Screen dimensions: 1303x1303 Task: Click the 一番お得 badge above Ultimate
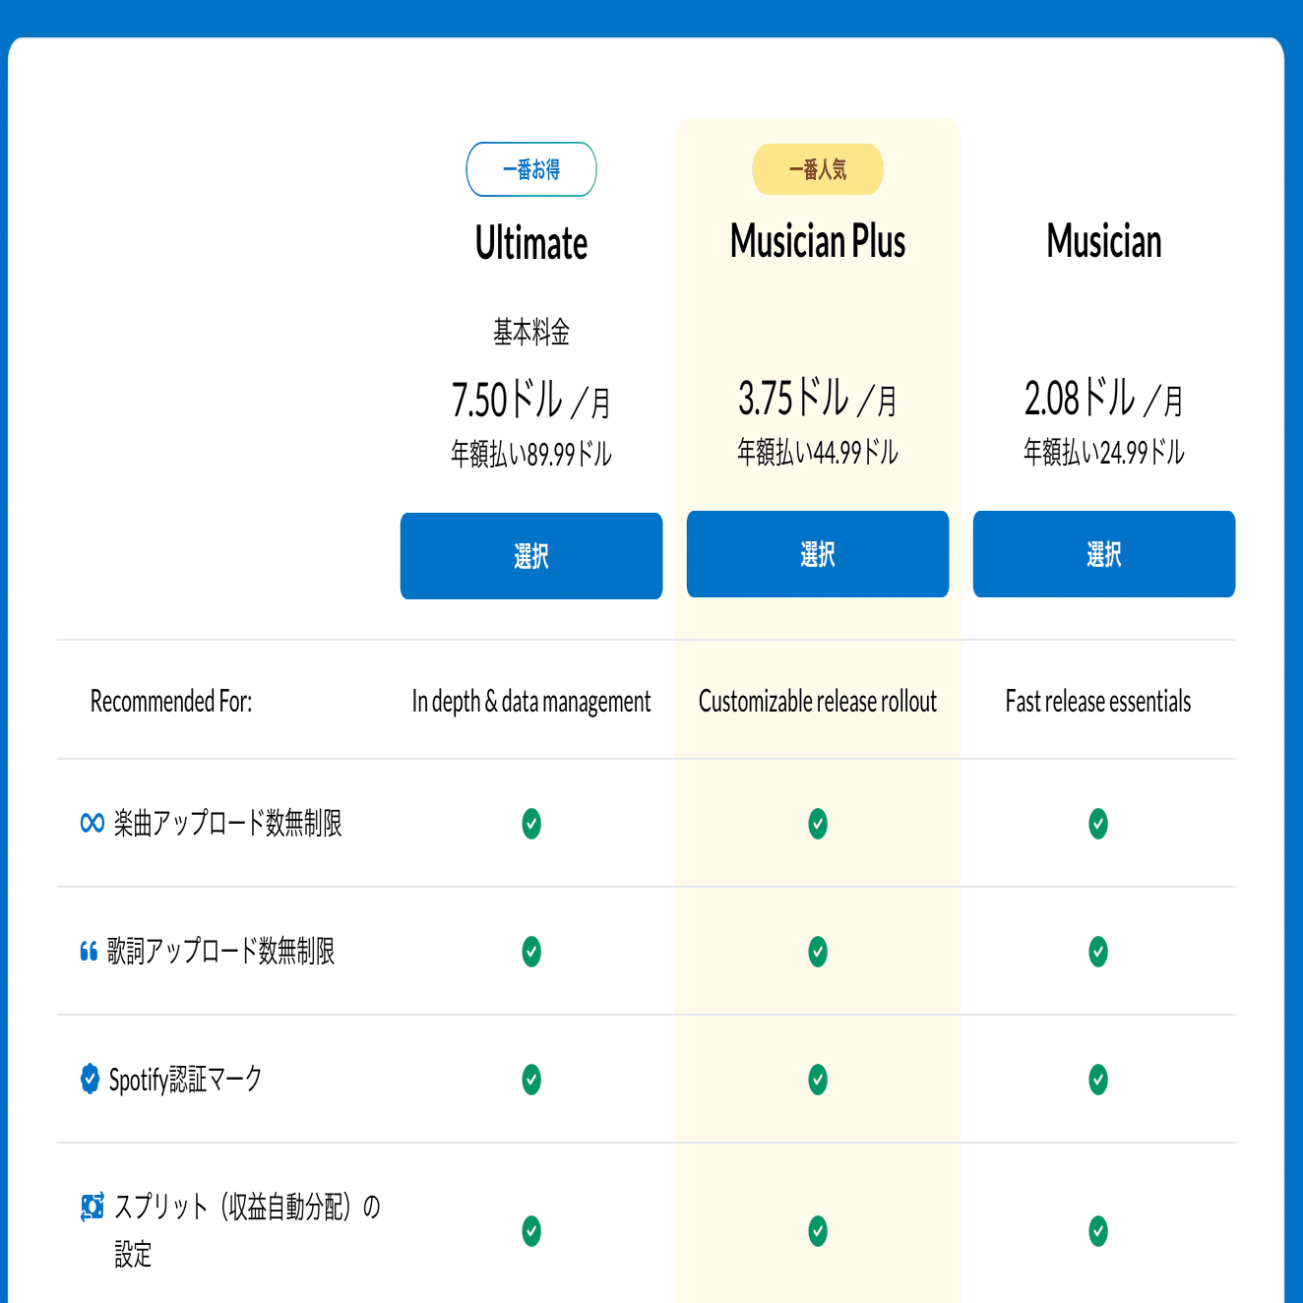(531, 169)
